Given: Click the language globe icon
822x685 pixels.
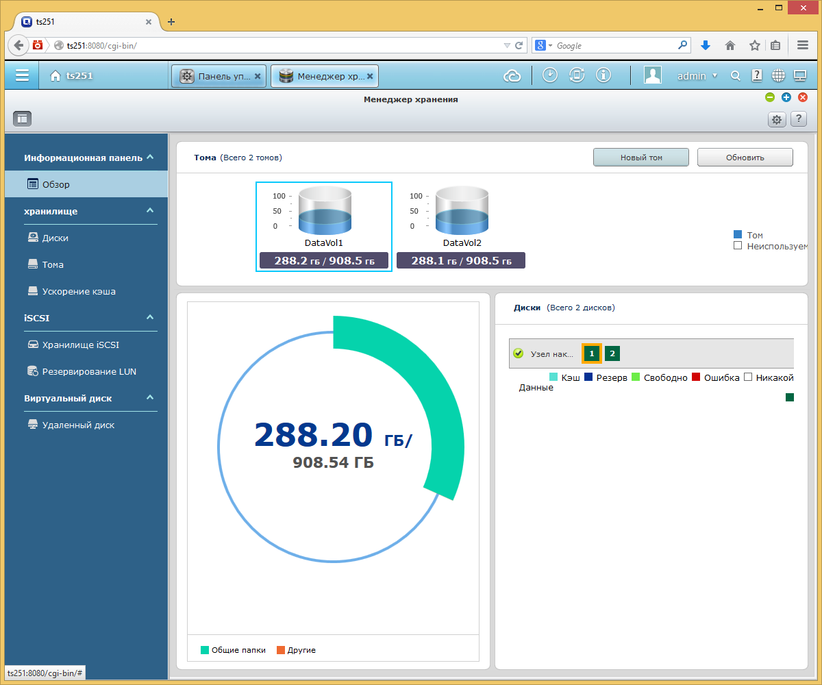Looking at the screenshot, I should click(x=778, y=76).
